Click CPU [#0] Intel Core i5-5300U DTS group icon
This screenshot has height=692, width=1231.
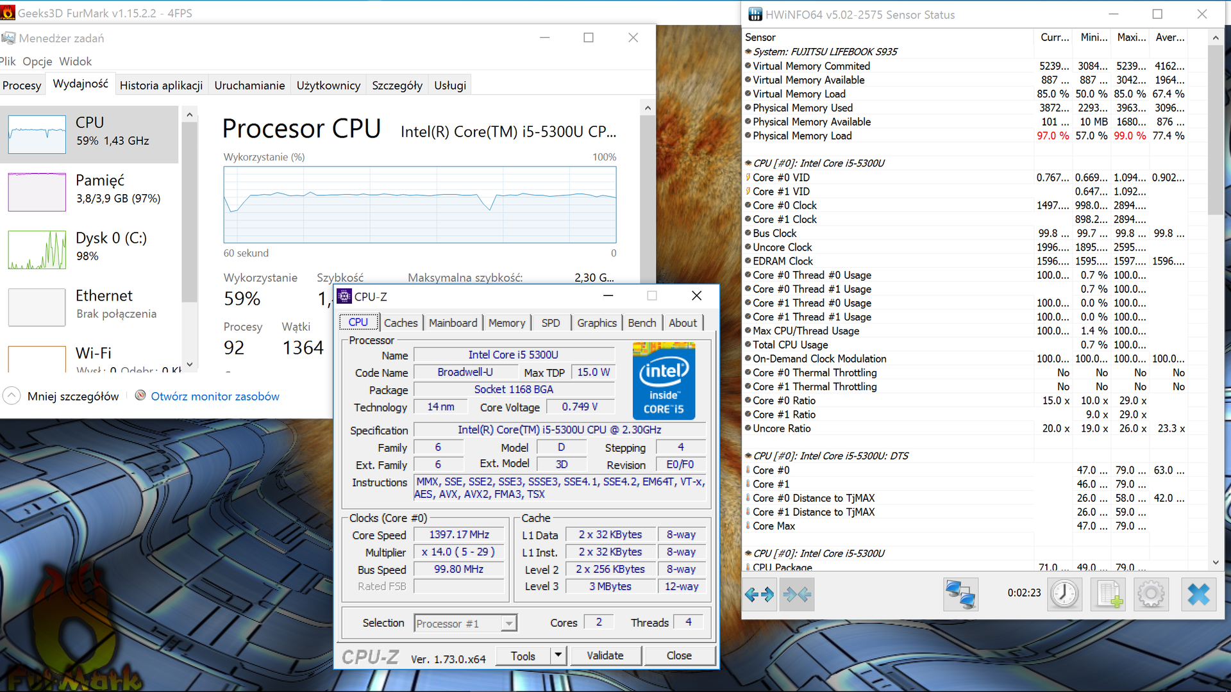click(748, 456)
